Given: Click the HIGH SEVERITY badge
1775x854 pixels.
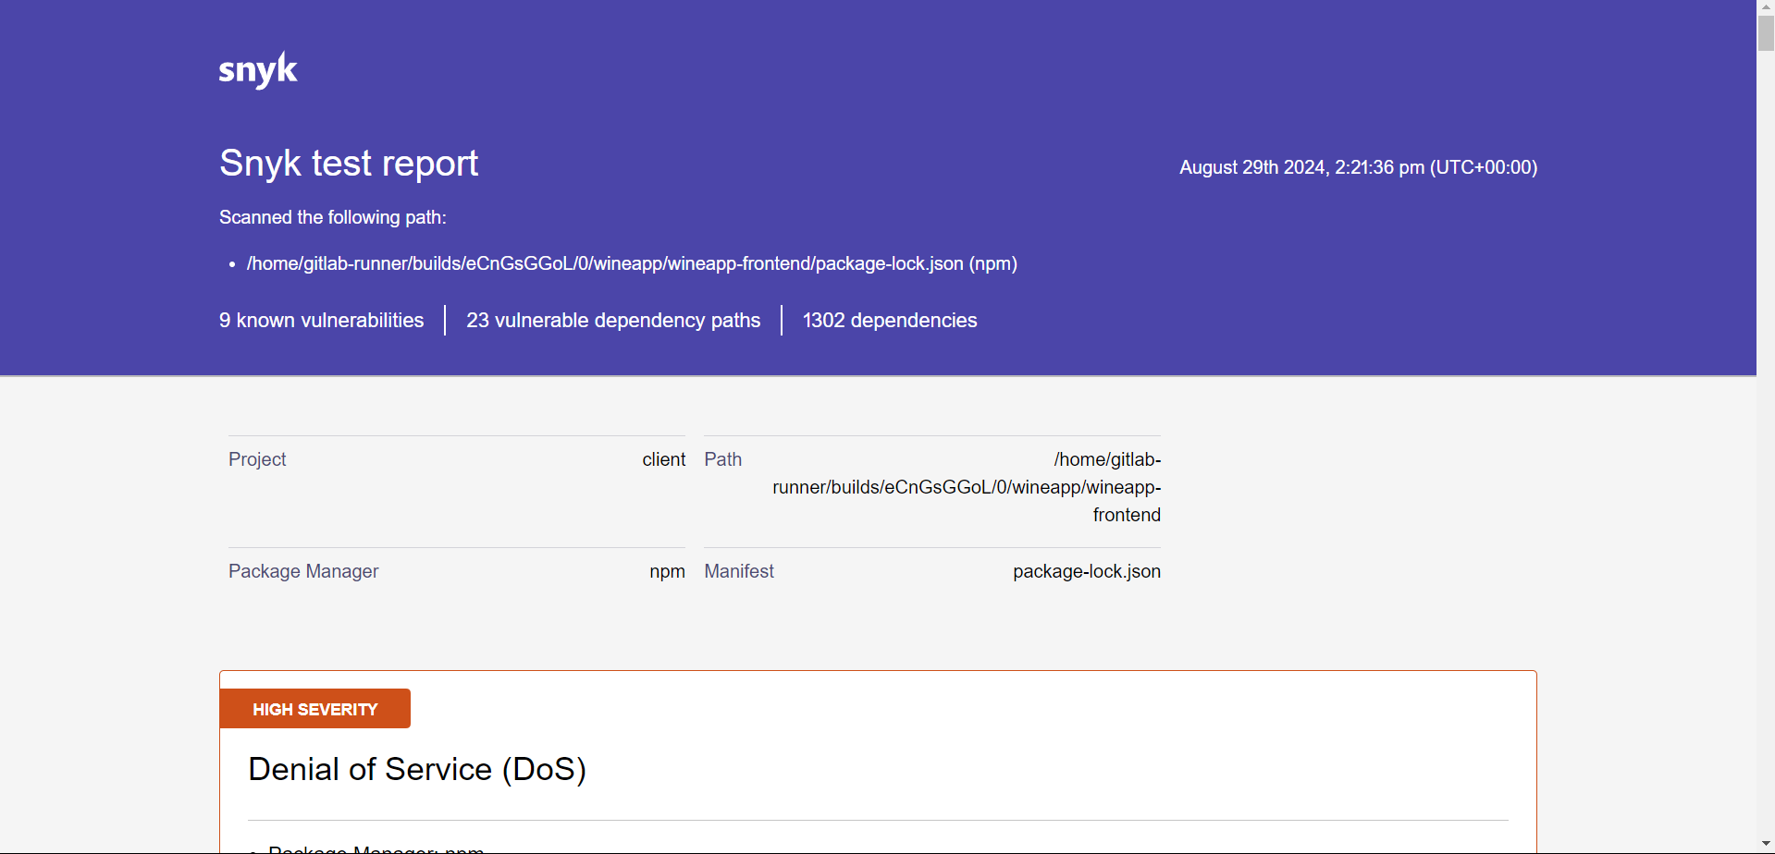Looking at the screenshot, I should point(315,709).
